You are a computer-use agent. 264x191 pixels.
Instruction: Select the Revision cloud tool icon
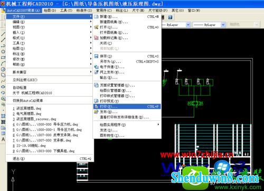click(3, 75)
